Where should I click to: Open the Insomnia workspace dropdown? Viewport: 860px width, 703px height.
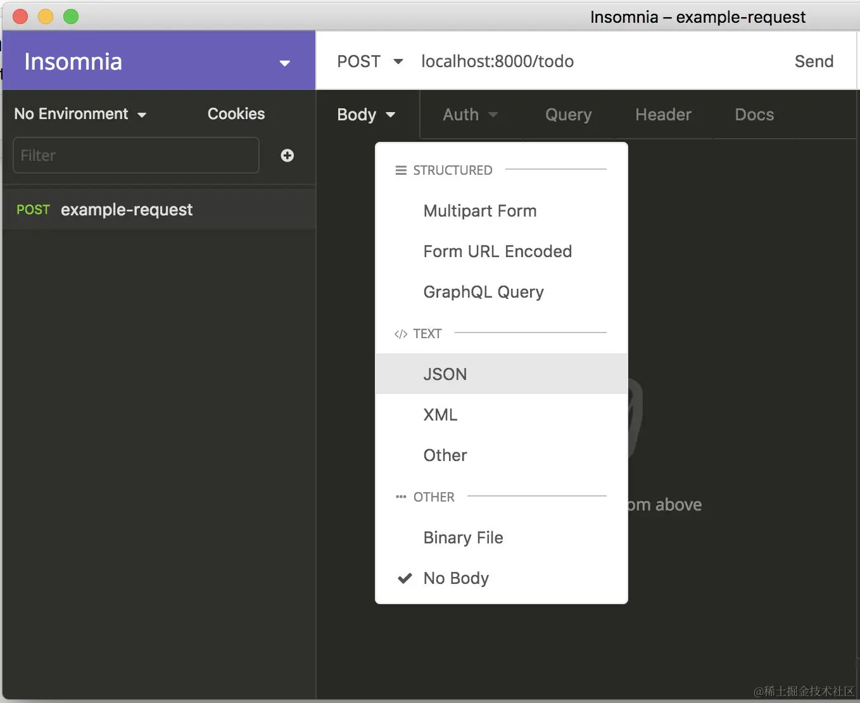(x=284, y=63)
